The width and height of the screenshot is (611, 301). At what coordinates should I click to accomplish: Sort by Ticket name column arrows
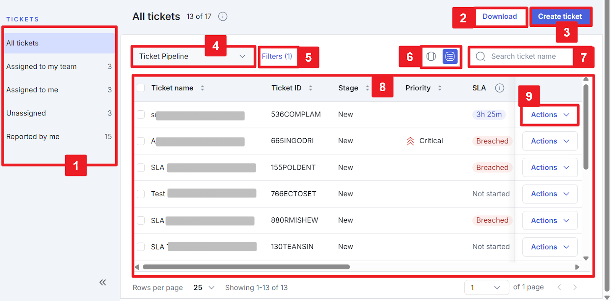[x=202, y=88]
